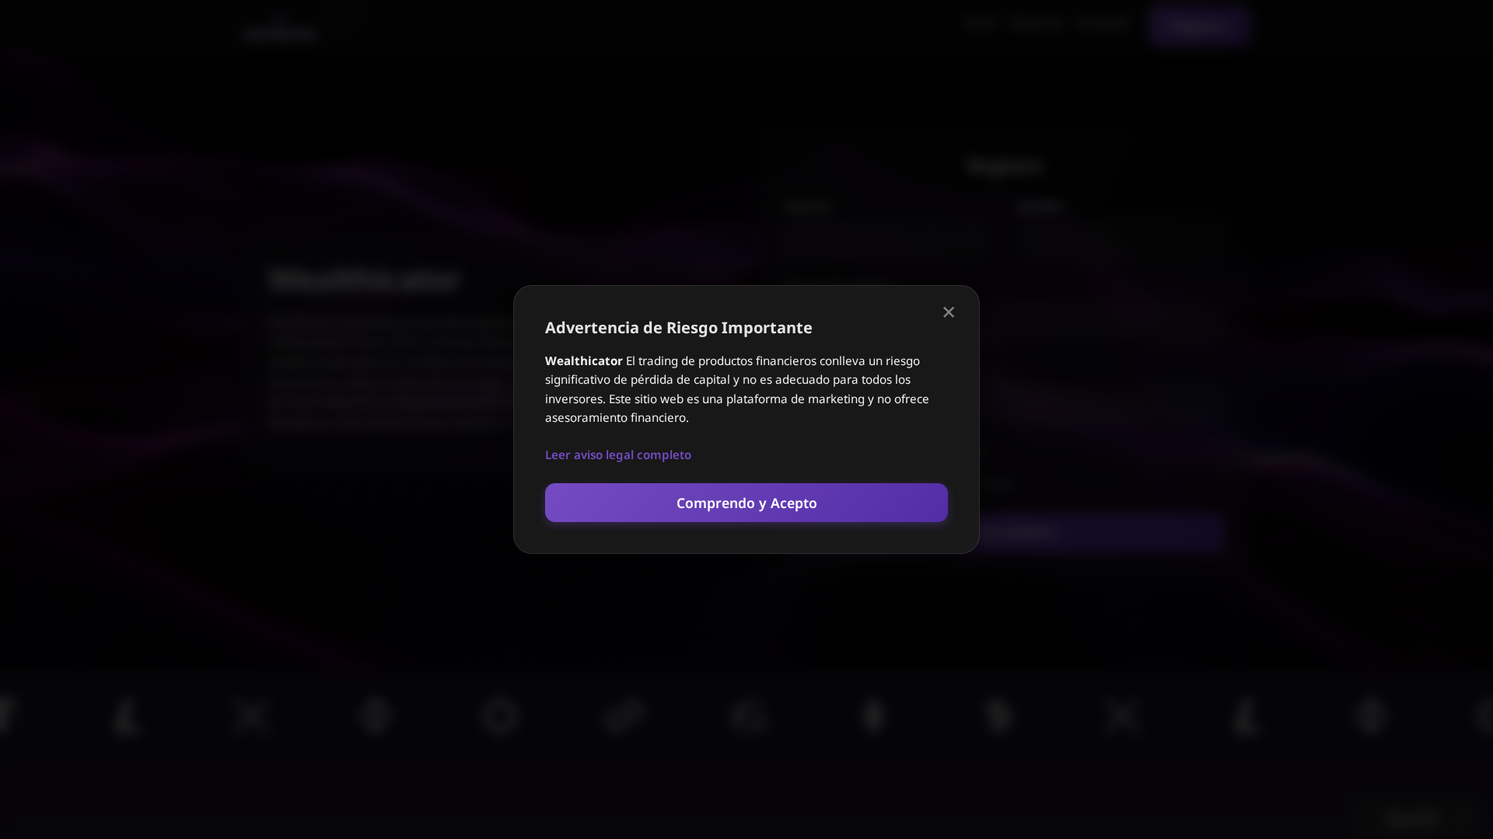
Task: Click the Comprendo y Acepto button
Action: point(746,503)
